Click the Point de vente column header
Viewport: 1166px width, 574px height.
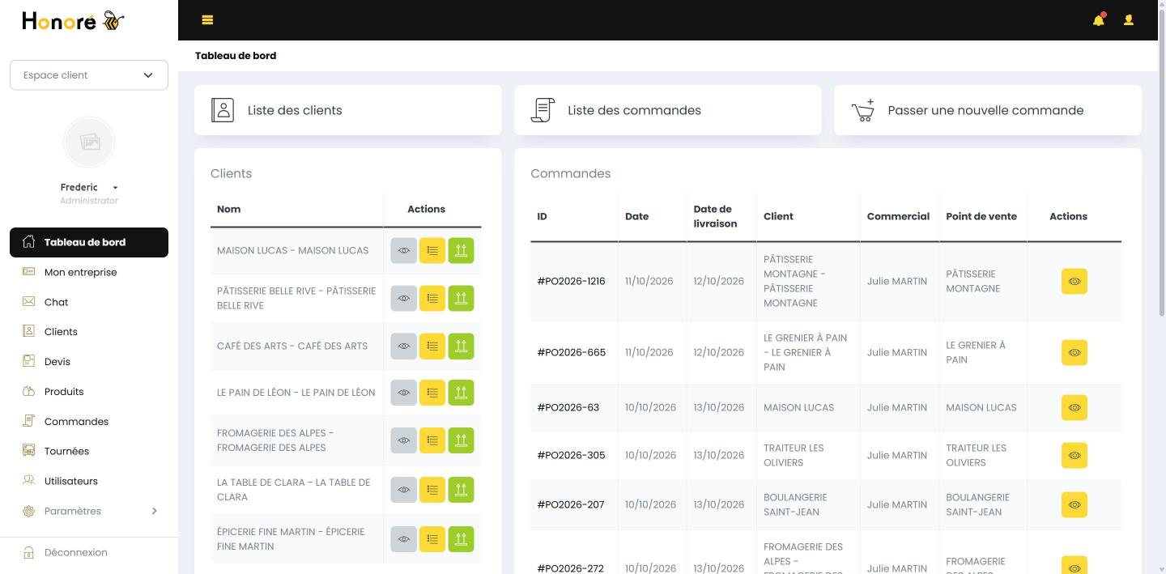click(981, 217)
